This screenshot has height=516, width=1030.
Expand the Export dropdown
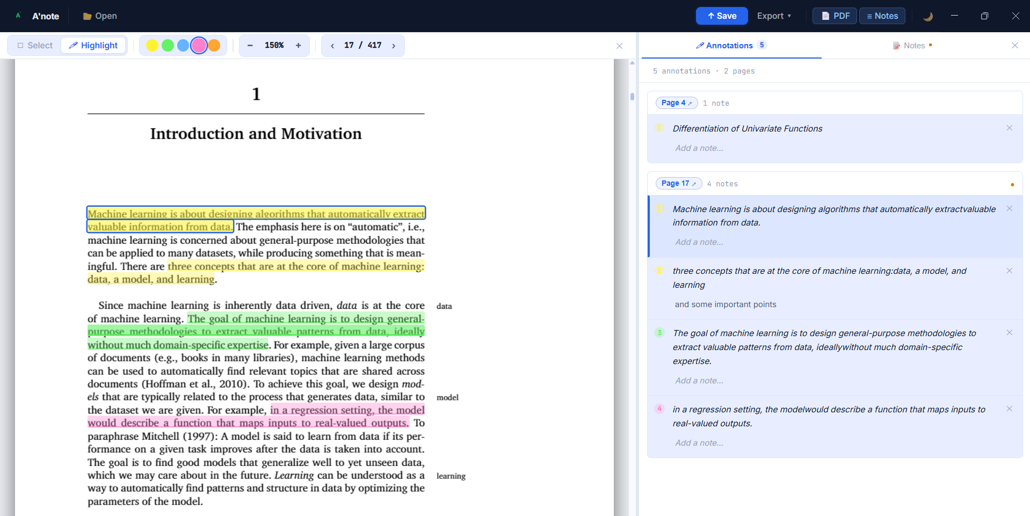(x=774, y=16)
